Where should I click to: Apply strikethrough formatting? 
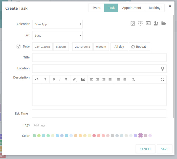pyautogui.click(x=66, y=79)
